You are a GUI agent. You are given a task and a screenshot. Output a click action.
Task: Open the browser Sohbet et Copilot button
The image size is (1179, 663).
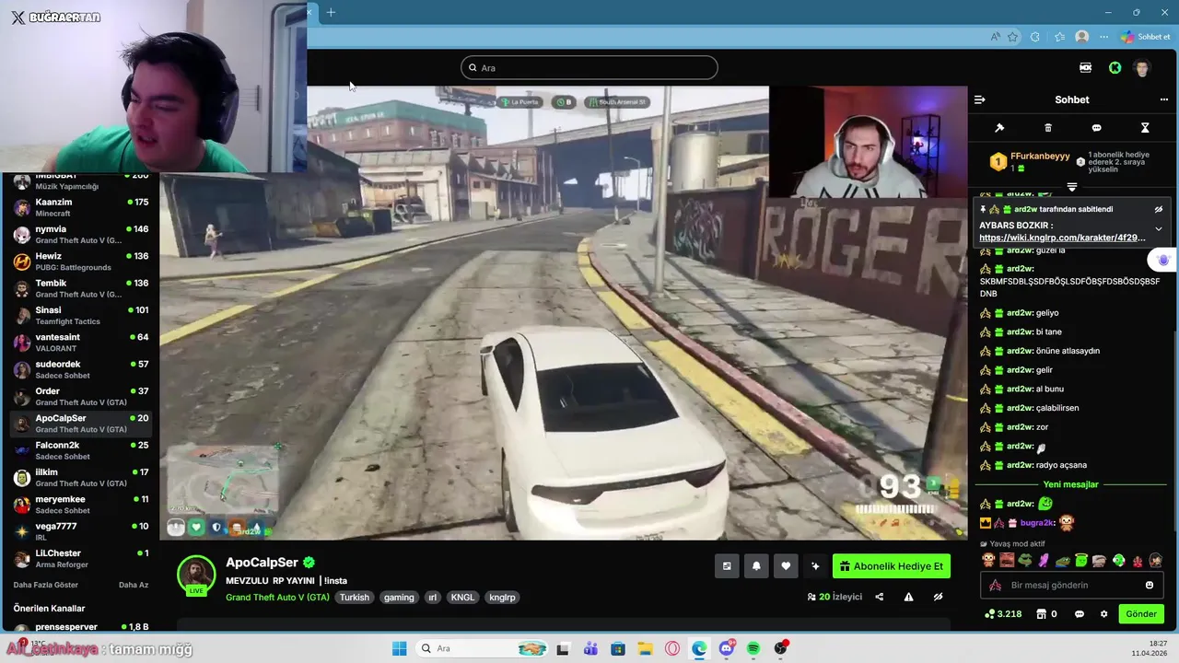[1145, 37]
